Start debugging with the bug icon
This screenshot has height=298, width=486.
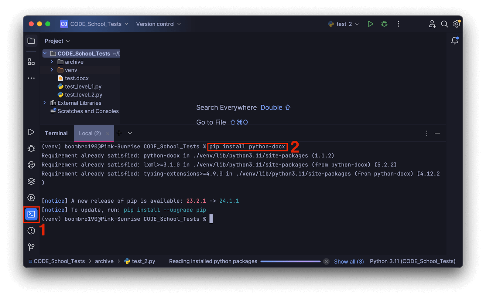[384, 24]
